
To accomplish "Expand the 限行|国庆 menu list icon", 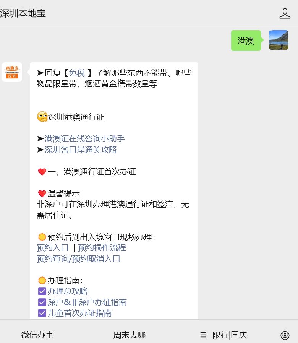I will pyautogui.click(x=203, y=335).
